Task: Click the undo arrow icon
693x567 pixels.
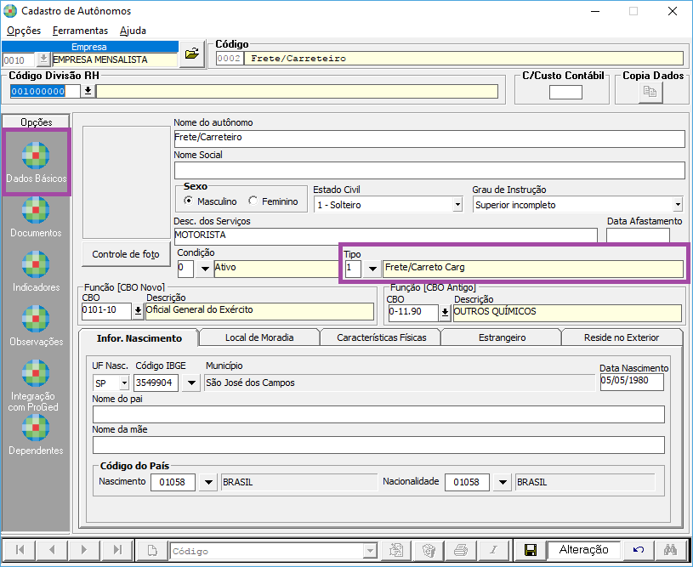Action: 639,550
